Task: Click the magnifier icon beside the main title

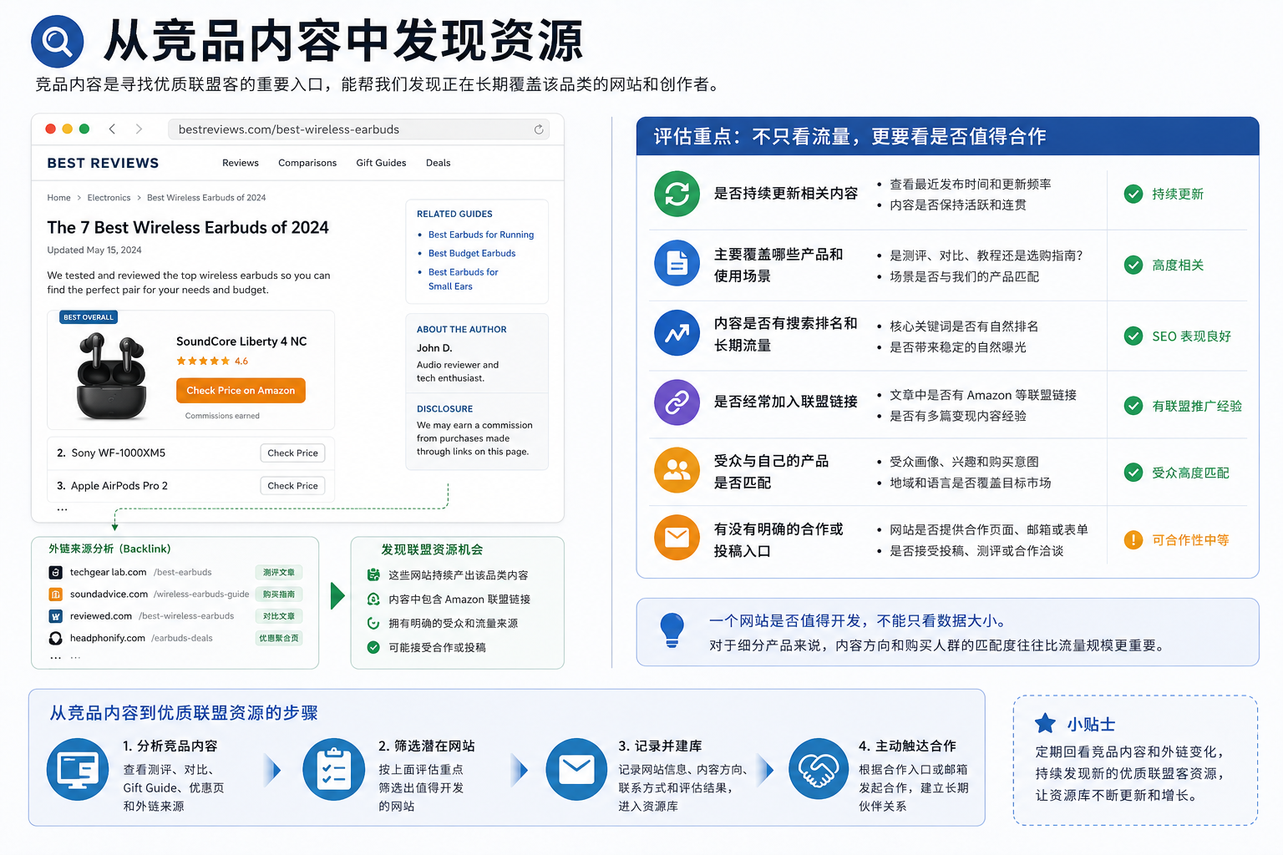Action: [x=58, y=41]
